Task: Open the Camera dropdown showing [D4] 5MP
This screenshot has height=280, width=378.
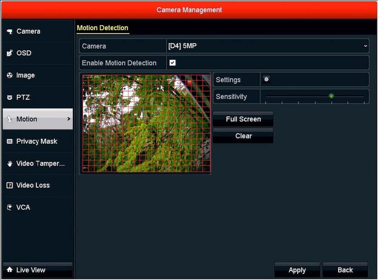Action: (267, 46)
